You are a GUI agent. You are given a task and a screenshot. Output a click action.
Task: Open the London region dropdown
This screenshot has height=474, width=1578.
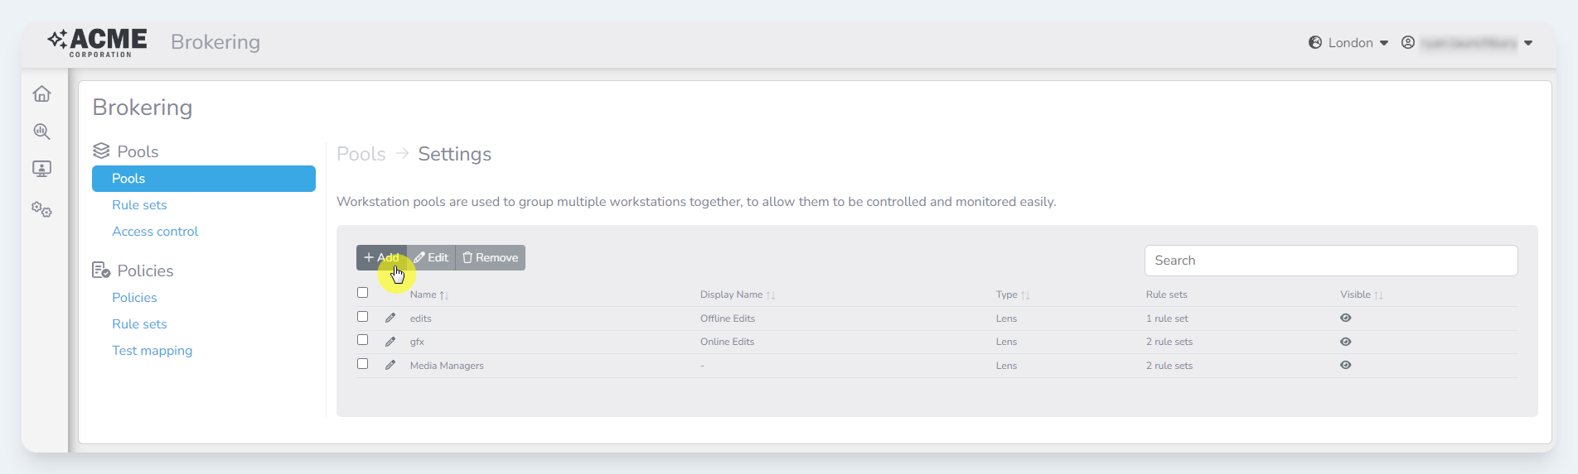(x=1348, y=43)
